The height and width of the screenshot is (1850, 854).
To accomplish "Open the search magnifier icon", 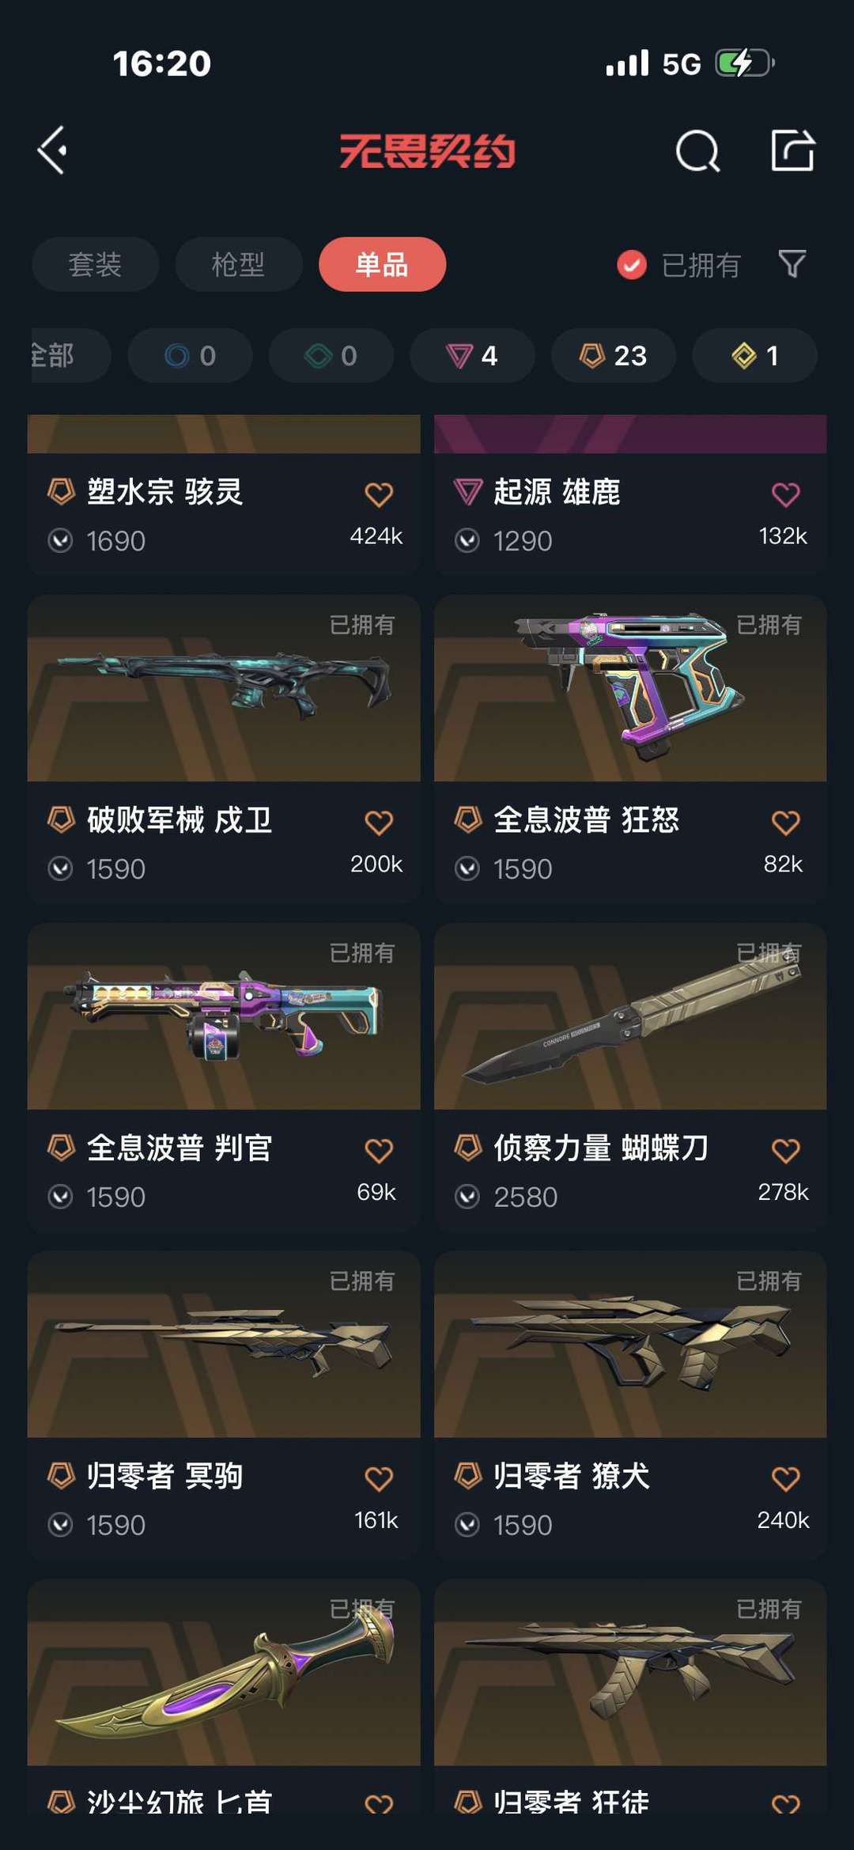I will (x=697, y=150).
